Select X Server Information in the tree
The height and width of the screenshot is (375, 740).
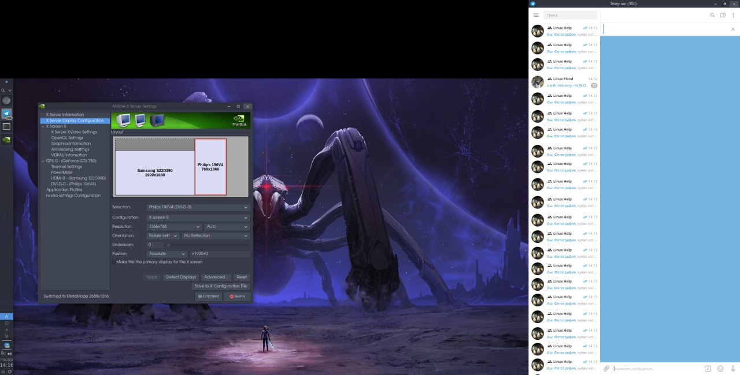point(65,115)
